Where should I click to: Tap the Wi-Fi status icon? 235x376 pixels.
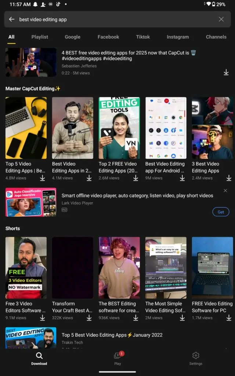[209, 4]
